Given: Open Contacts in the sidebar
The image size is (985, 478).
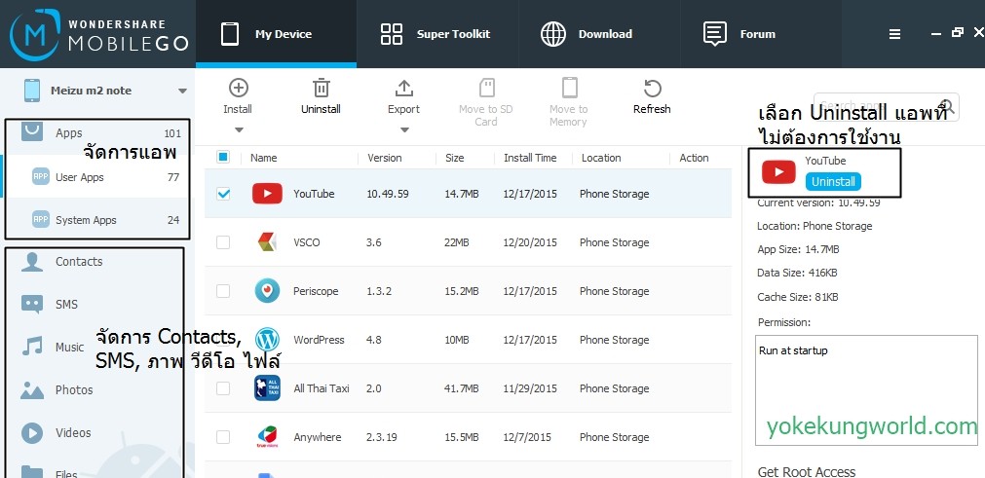Looking at the screenshot, I should (79, 261).
